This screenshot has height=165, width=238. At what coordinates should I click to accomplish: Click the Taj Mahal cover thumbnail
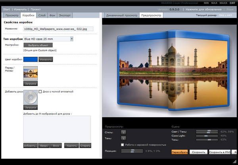tap(31, 74)
